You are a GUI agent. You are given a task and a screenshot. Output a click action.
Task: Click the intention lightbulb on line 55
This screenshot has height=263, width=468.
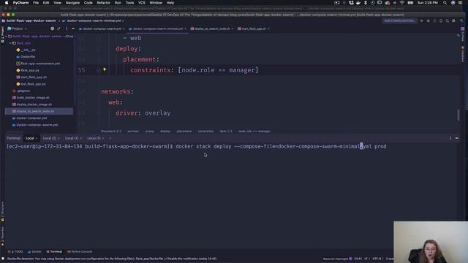105,70
